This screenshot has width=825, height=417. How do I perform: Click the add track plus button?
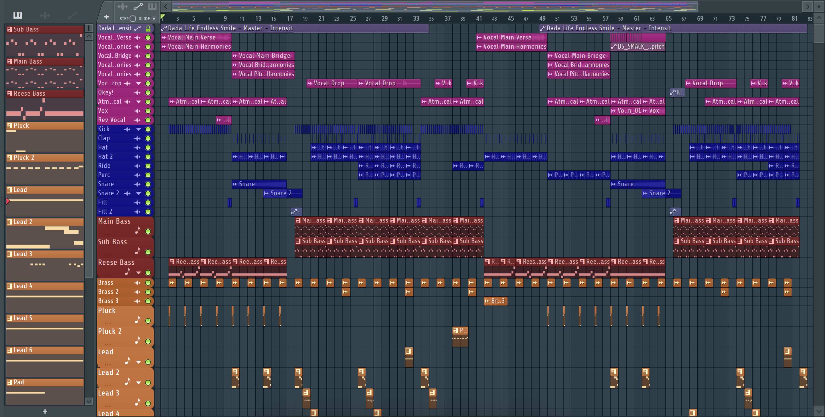[x=106, y=17]
